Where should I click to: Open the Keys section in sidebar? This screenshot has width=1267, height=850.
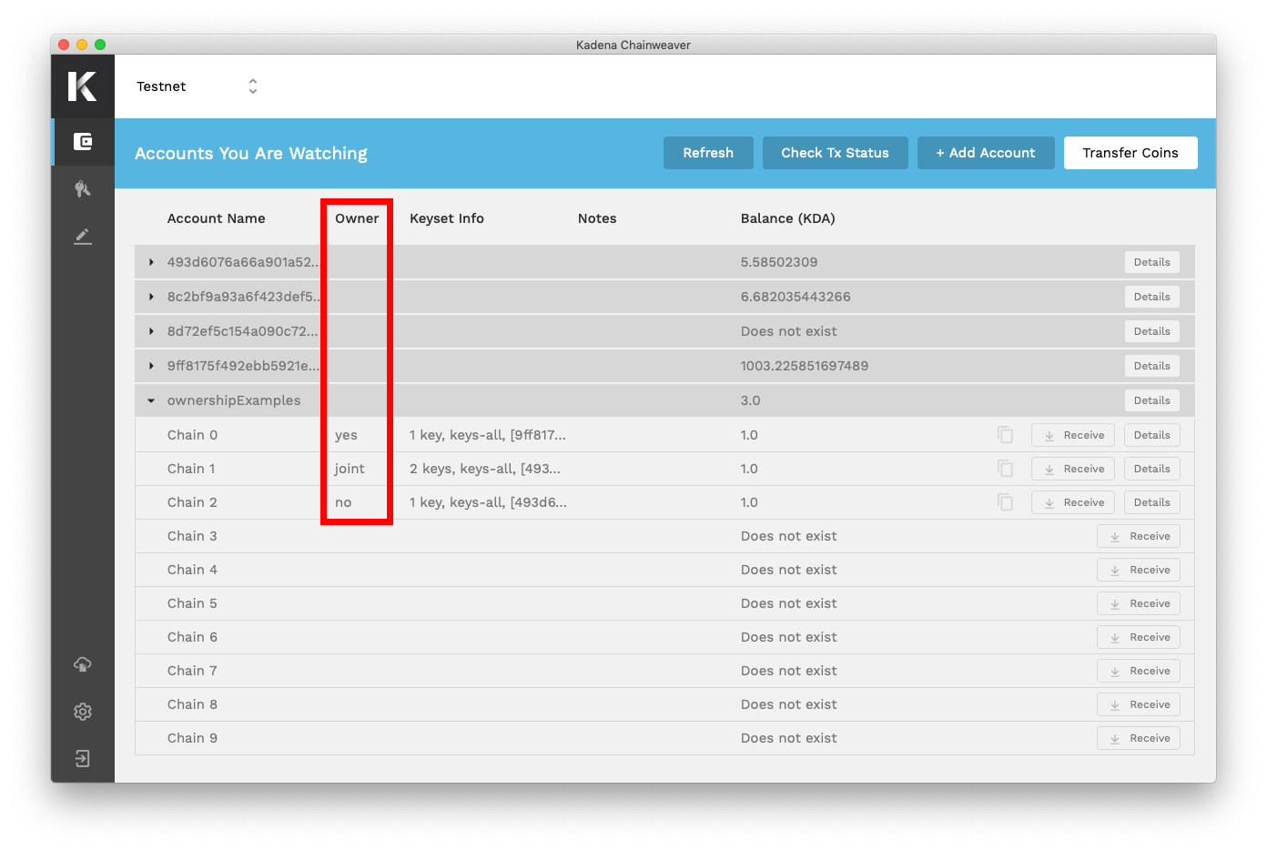pyautogui.click(x=83, y=188)
